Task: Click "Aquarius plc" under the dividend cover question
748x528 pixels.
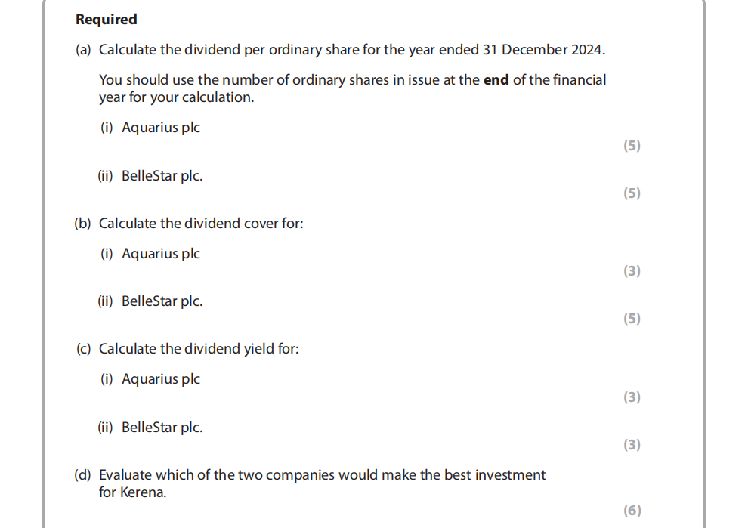Action: 160,254
